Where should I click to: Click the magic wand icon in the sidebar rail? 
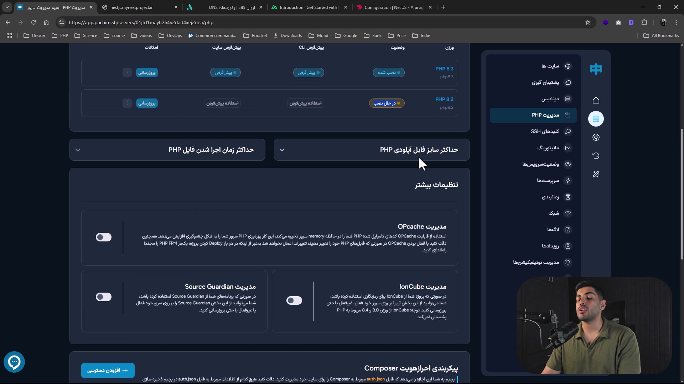click(x=596, y=174)
